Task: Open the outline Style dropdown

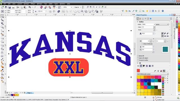Action: click(154, 30)
